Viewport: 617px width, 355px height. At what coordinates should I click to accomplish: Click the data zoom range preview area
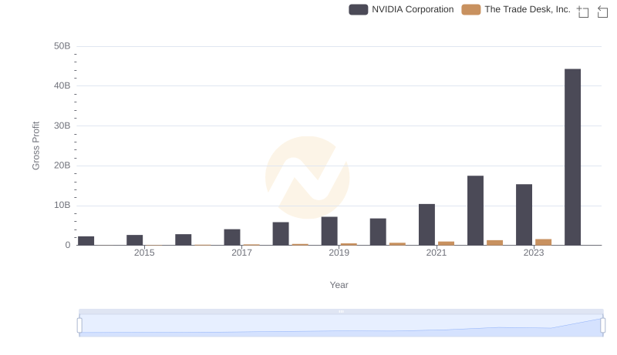pos(341,326)
